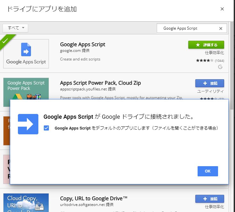This screenshot has height=212, width=235.
Task: Open the すべて category dropdown
Action: [15, 28]
